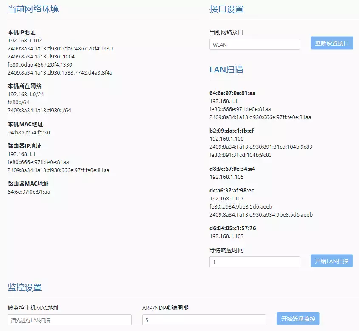Start the LAN scan with 开始LAN扫描
Screen dimensions: 359x331
coord(332,261)
